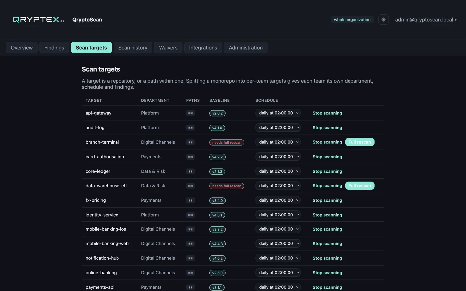466x291 pixels.
Task: Select the branch-terminal target name
Action: point(102,142)
